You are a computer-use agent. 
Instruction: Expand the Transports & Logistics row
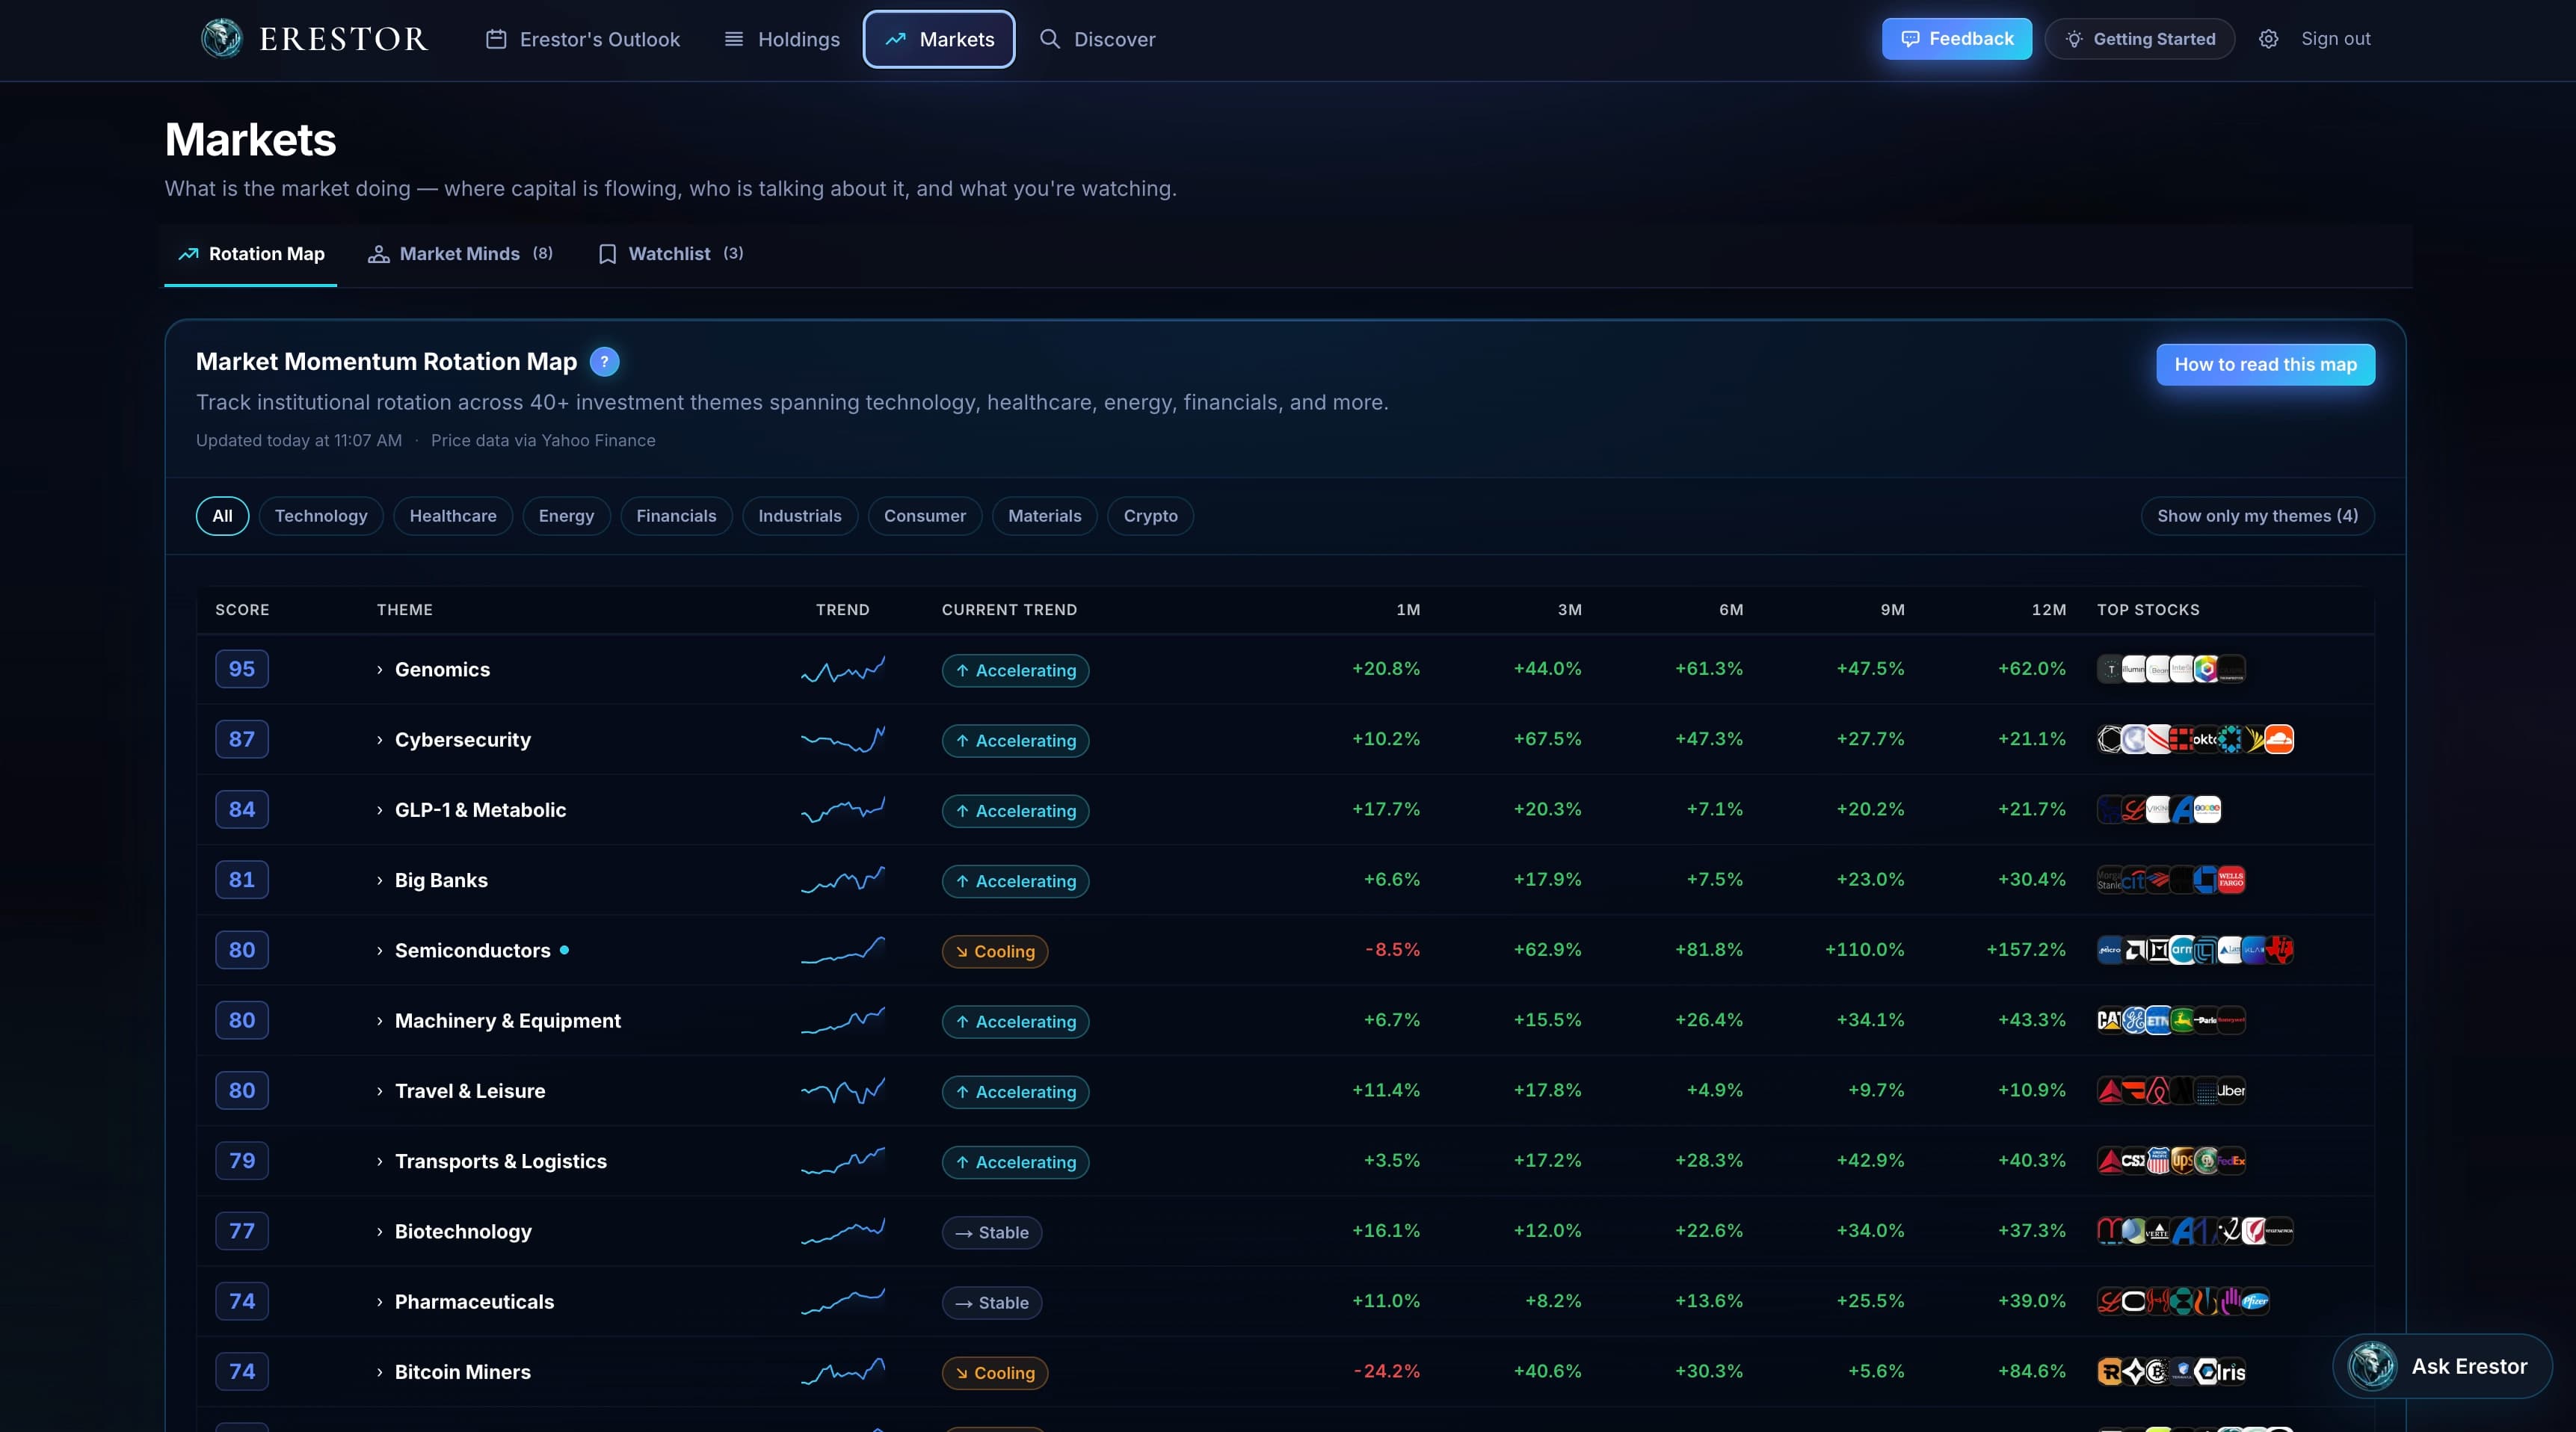coord(380,1161)
